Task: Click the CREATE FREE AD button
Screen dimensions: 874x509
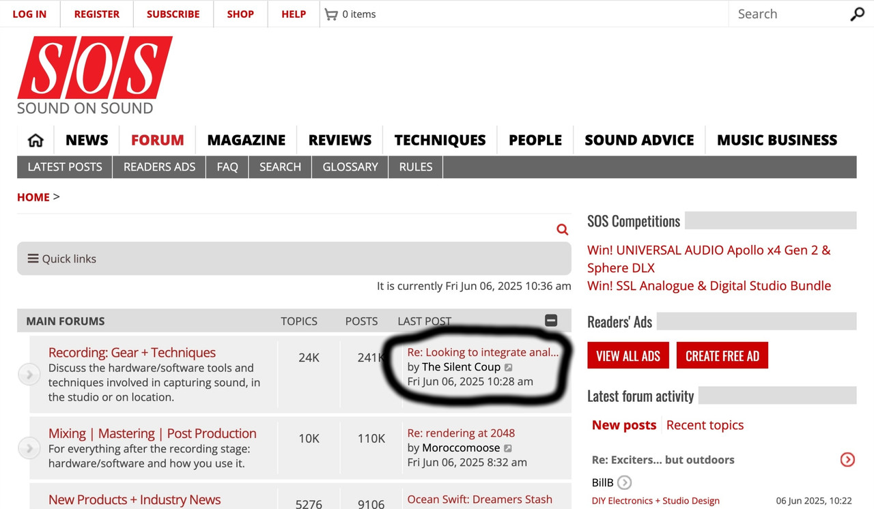Action: [x=722, y=355]
